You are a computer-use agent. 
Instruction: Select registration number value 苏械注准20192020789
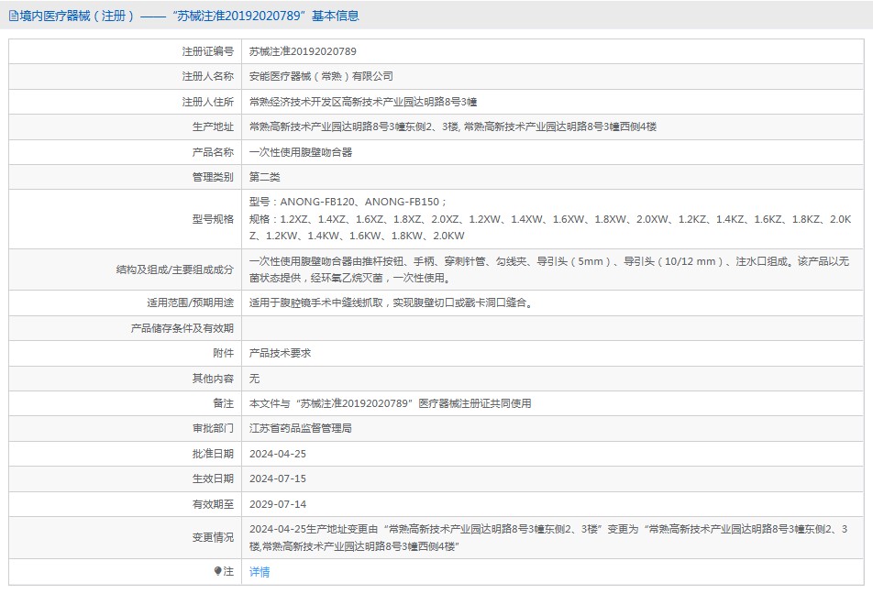pos(303,51)
